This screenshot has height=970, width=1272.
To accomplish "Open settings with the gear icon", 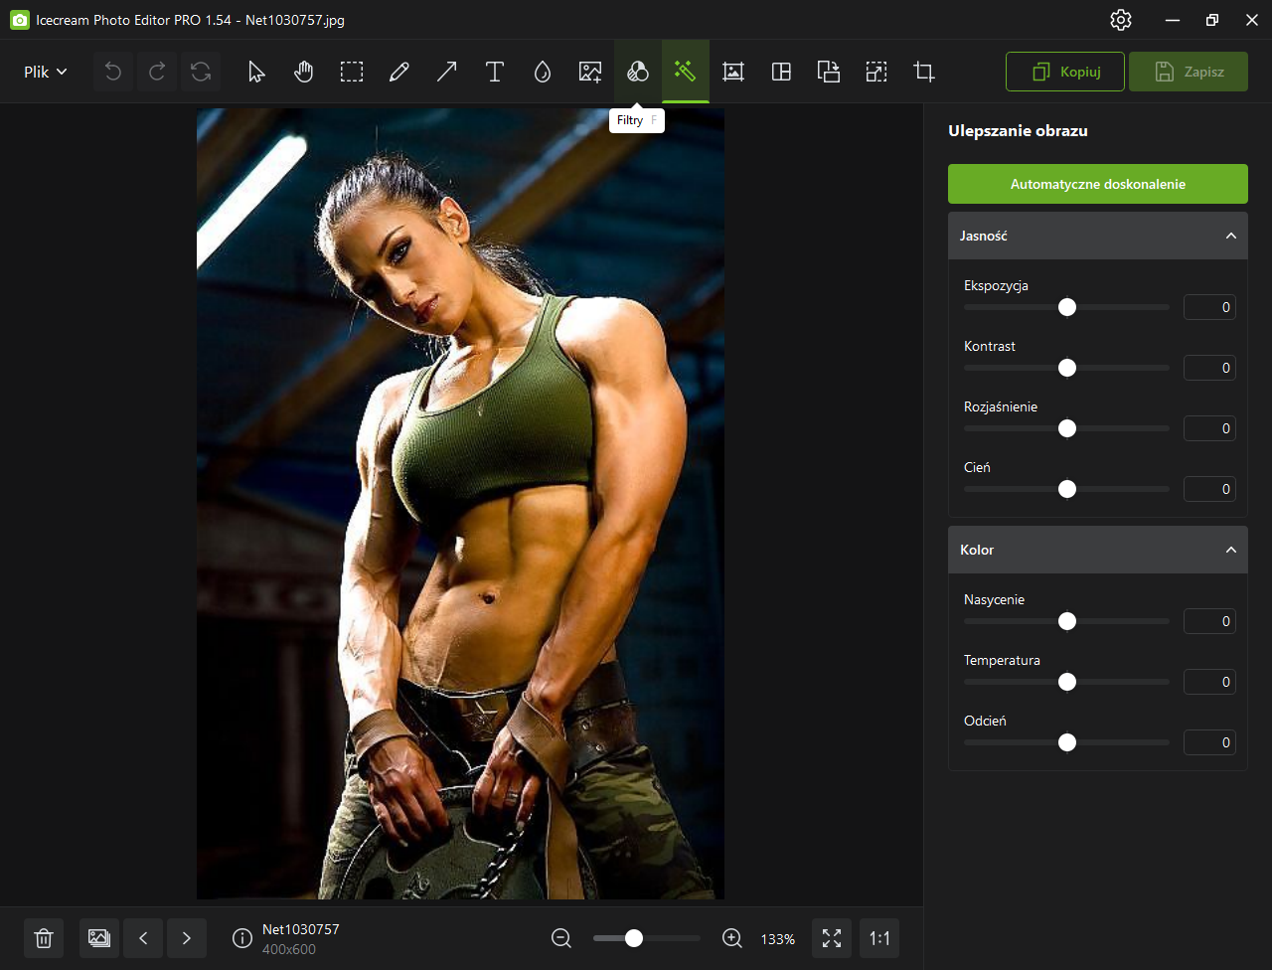I will [1121, 20].
